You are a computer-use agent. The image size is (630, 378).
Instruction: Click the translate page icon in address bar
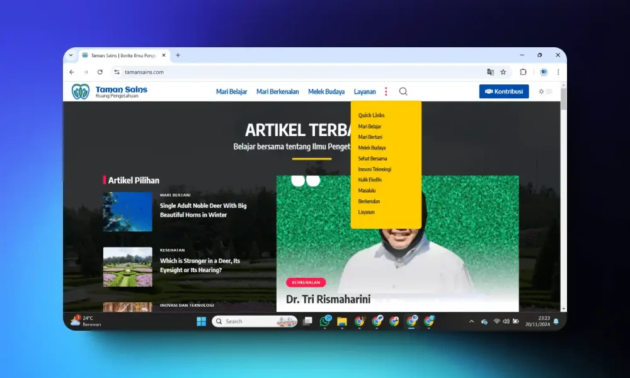490,72
